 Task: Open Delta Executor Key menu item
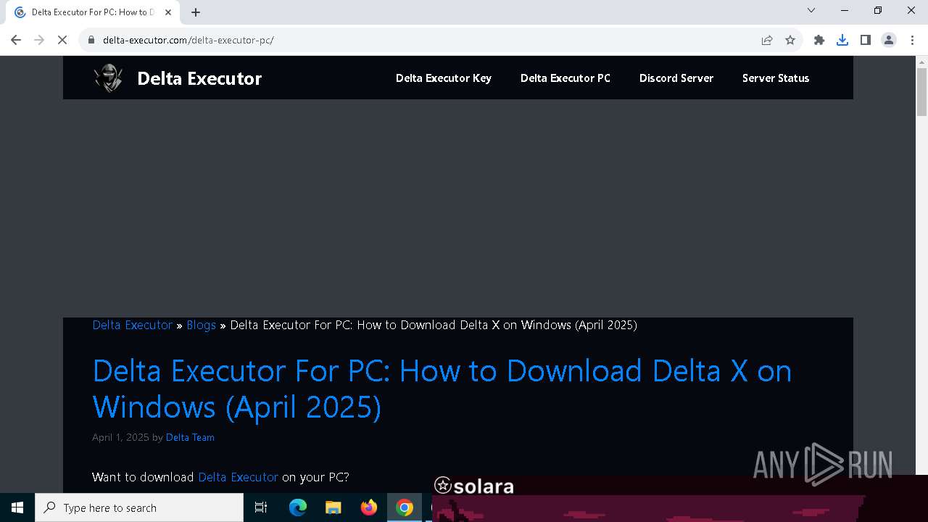tap(444, 78)
